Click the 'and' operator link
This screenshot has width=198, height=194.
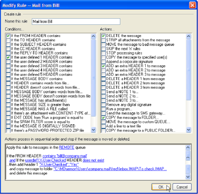pos(12,160)
